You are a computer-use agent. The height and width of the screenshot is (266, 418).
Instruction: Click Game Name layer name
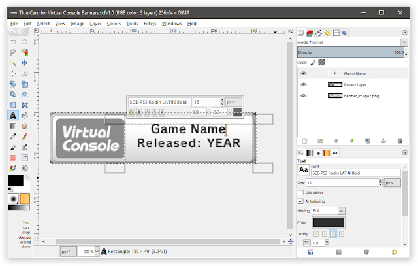point(357,73)
